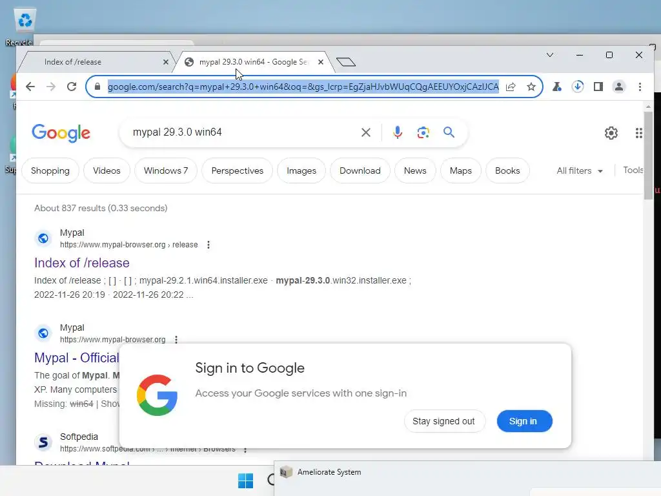This screenshot has height=496, width=661.
Task: Open the profile avatar menu
Action: pos(619,87)
